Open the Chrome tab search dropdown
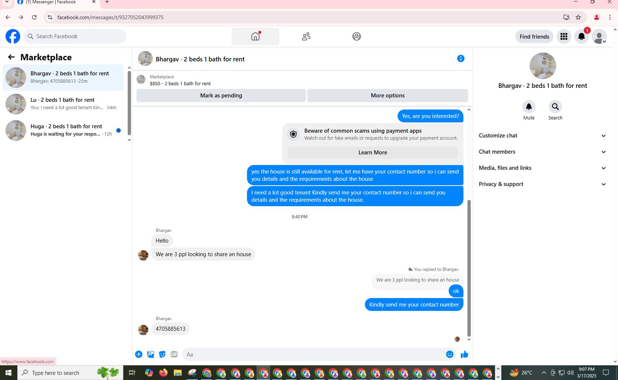 [x=7, y=2]
